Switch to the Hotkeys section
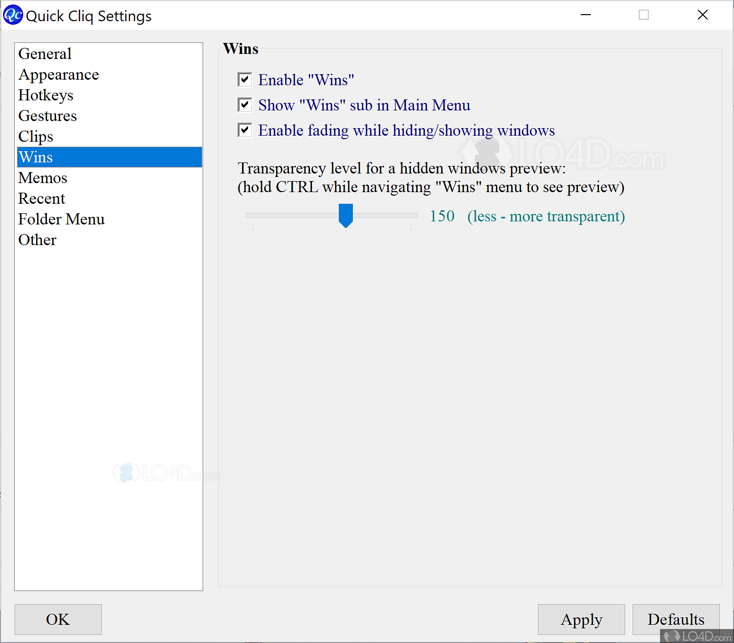Screen dimensions: 734x643 click(x=46, y=95)
